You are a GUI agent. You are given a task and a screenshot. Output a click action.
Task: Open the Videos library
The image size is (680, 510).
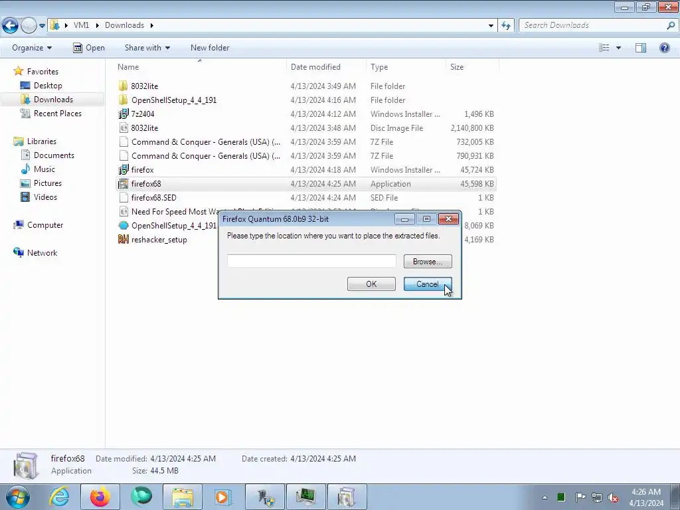[x=46, y=197]
